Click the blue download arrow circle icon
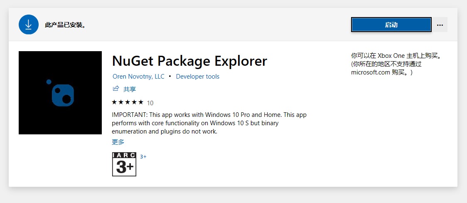The height and width of the screenshot is (203, 467). coord(29,25)
